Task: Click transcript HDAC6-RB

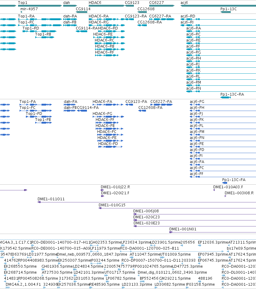Action: pos(110,49)
